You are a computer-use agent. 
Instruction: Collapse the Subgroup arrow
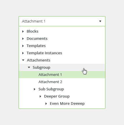pyautogui.click(x=29, y=68)
